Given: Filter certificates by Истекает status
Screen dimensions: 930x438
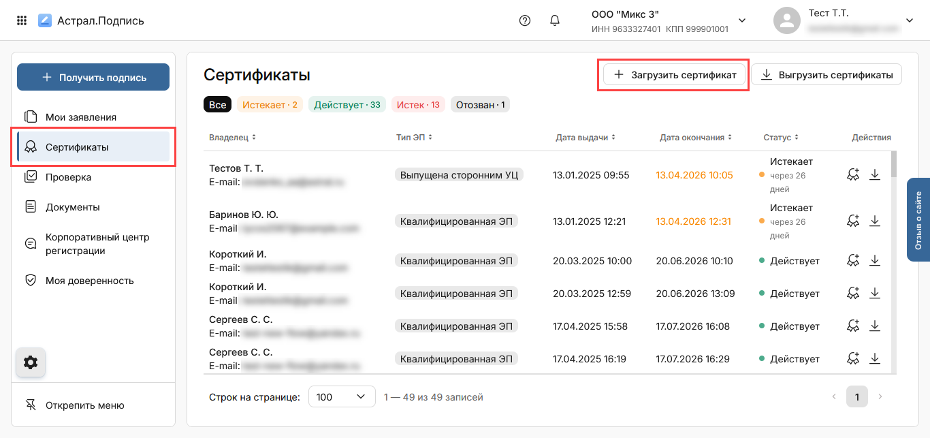Looking at the screenshot, I should coord(270,105).
